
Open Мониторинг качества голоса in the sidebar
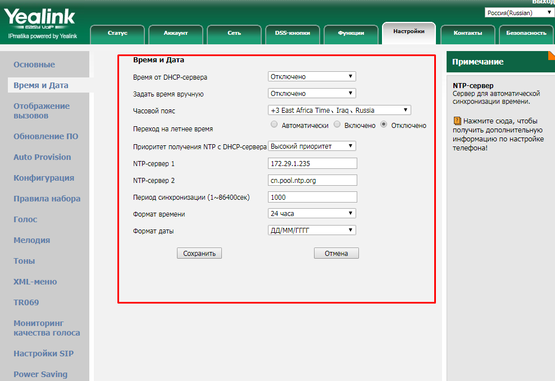coord(47,328)
